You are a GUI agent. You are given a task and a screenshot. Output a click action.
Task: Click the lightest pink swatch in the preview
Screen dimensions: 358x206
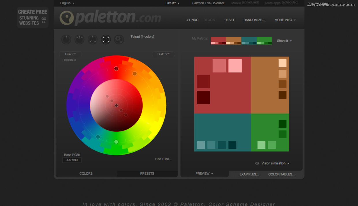(x=235, y=66)
